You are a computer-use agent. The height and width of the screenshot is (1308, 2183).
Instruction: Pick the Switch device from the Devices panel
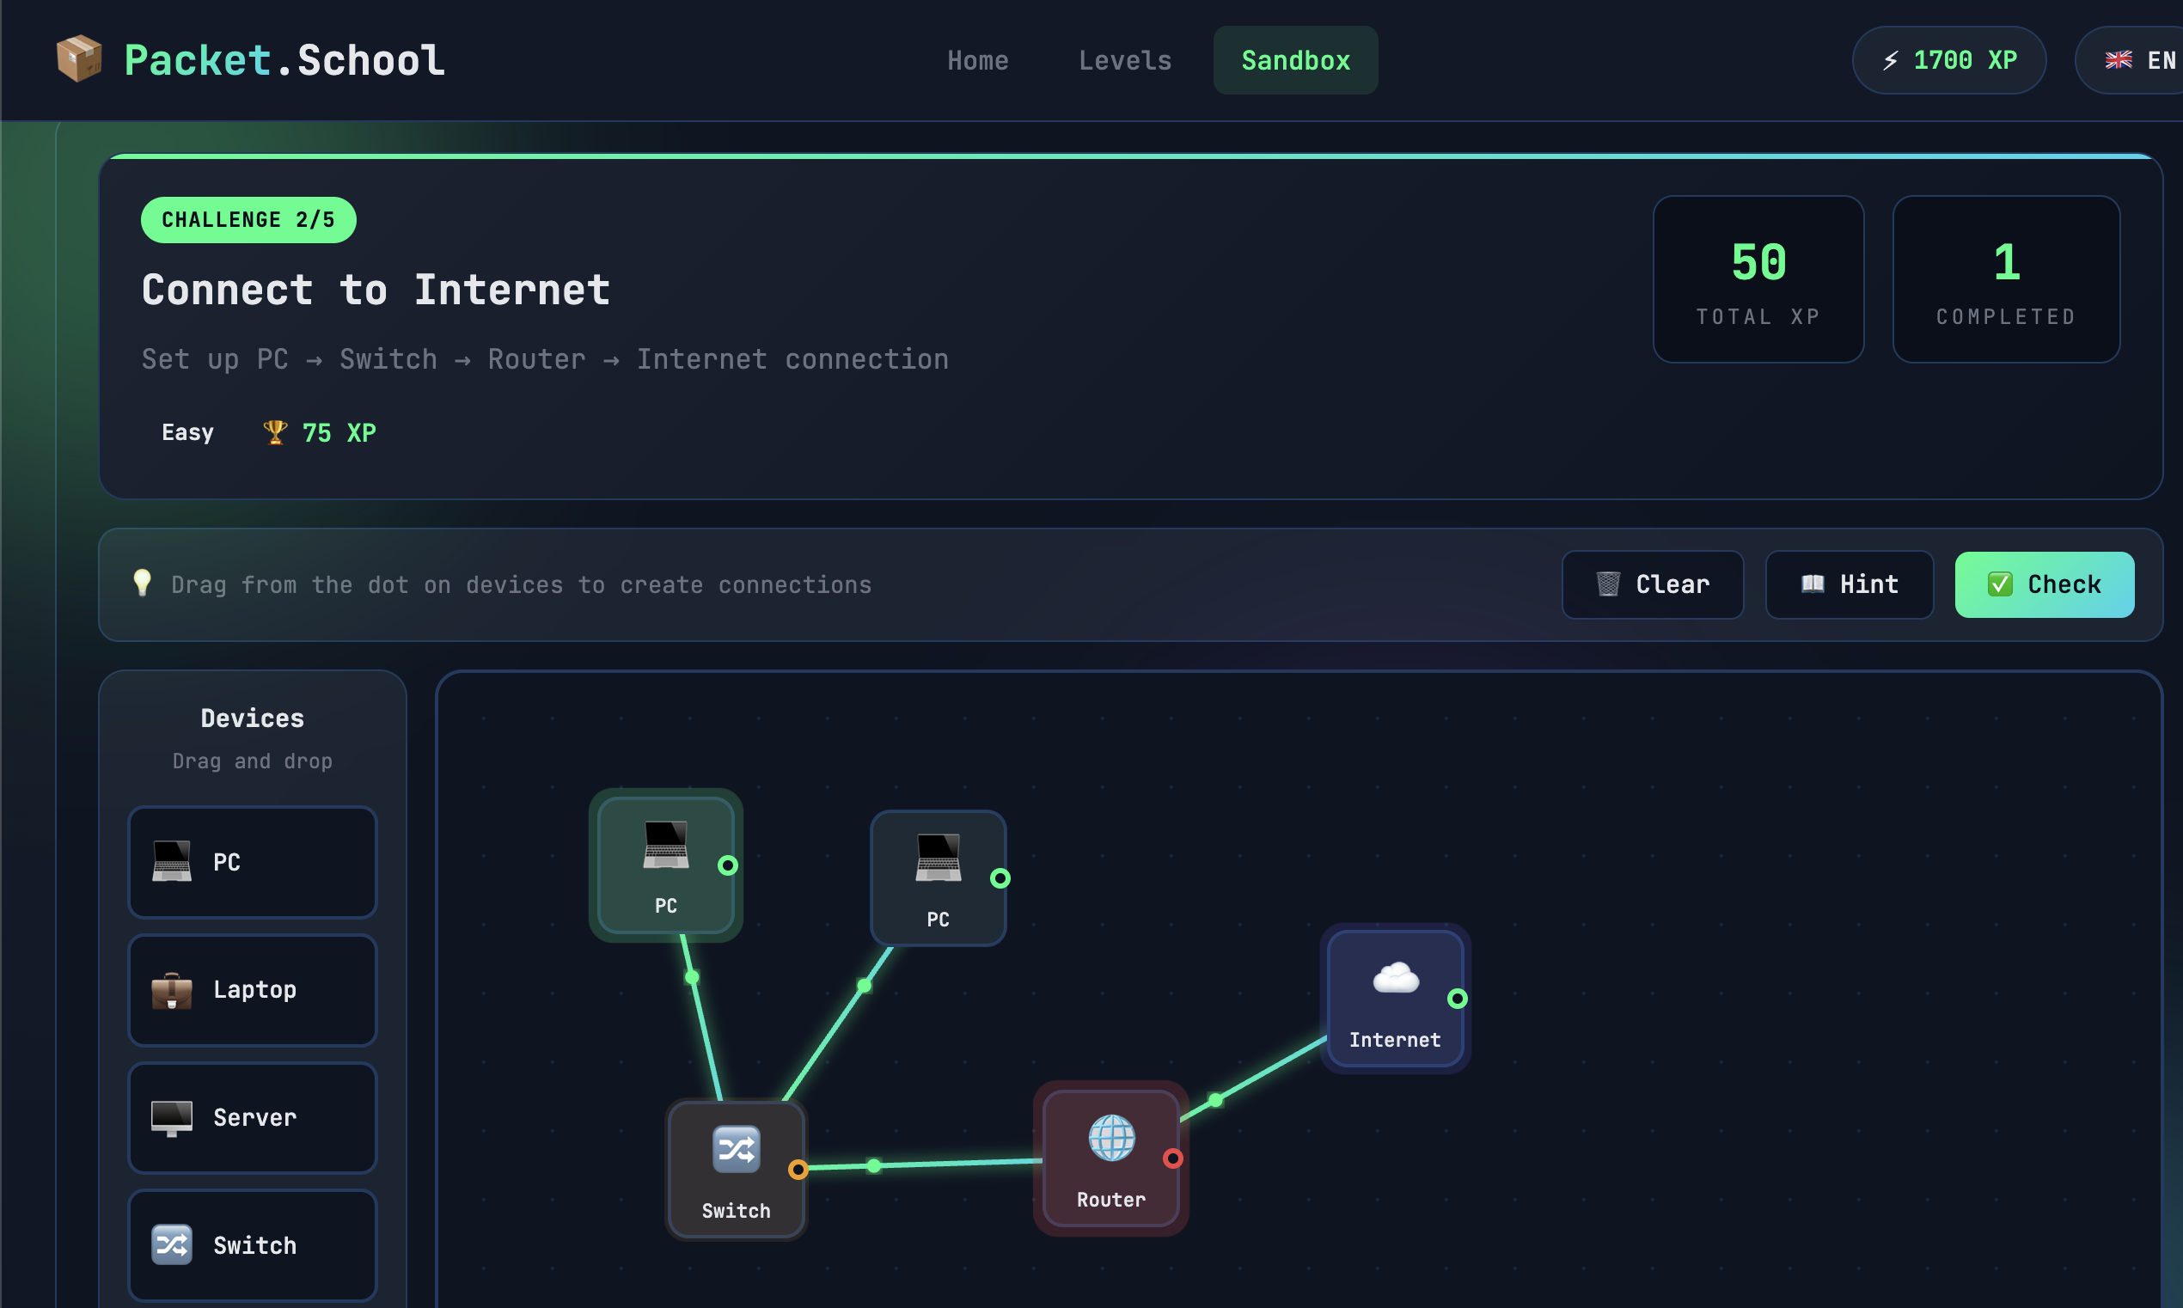tap(252, 1244)
